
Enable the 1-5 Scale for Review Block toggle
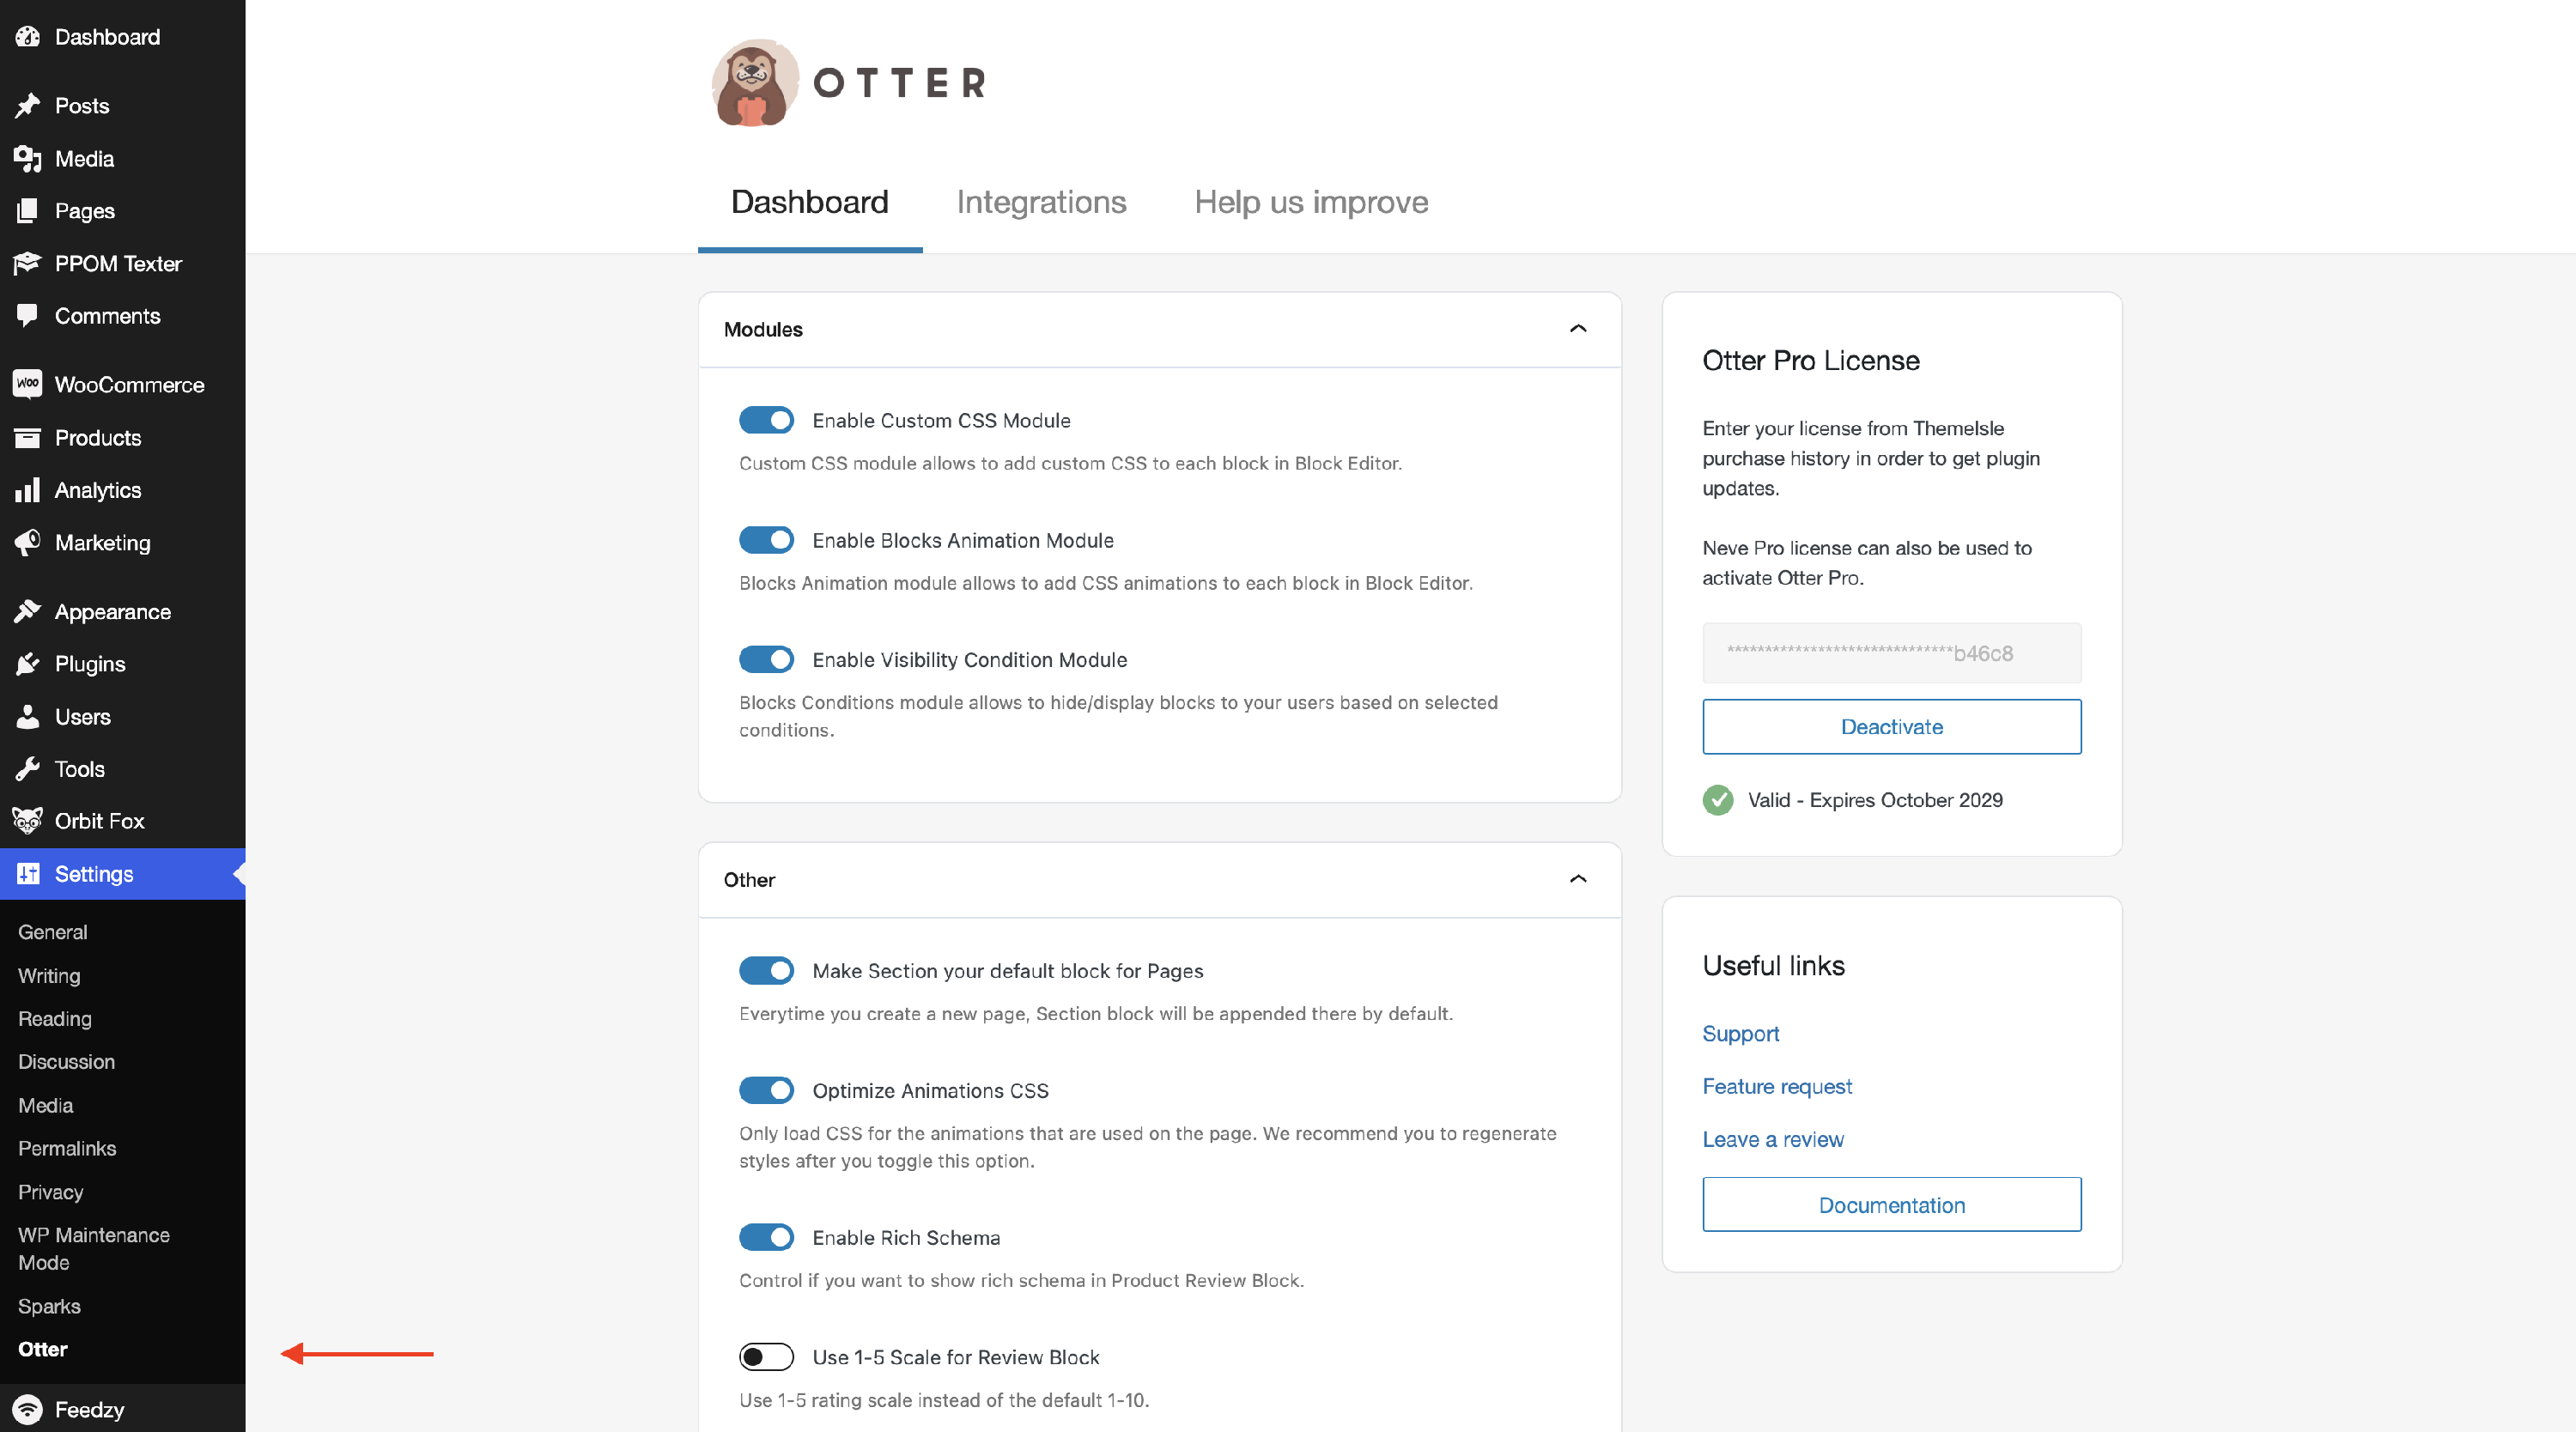(x=766, y=1357)
